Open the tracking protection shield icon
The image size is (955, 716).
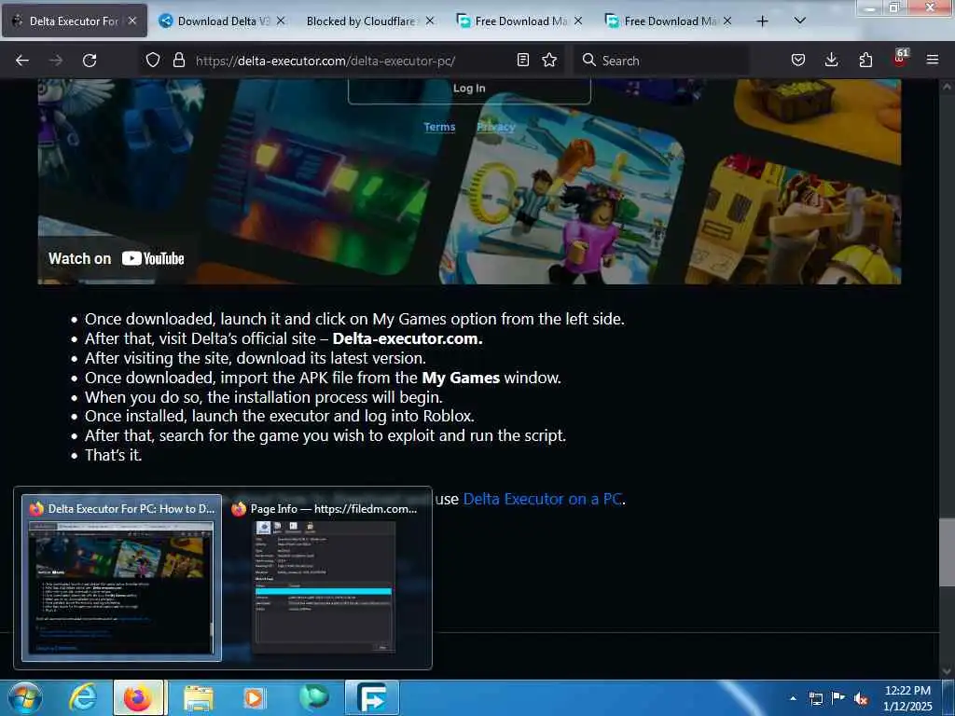point(153,60)
